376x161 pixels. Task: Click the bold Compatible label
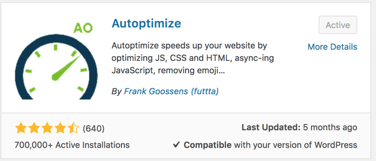pyautogui.click(x=207, y=145)
